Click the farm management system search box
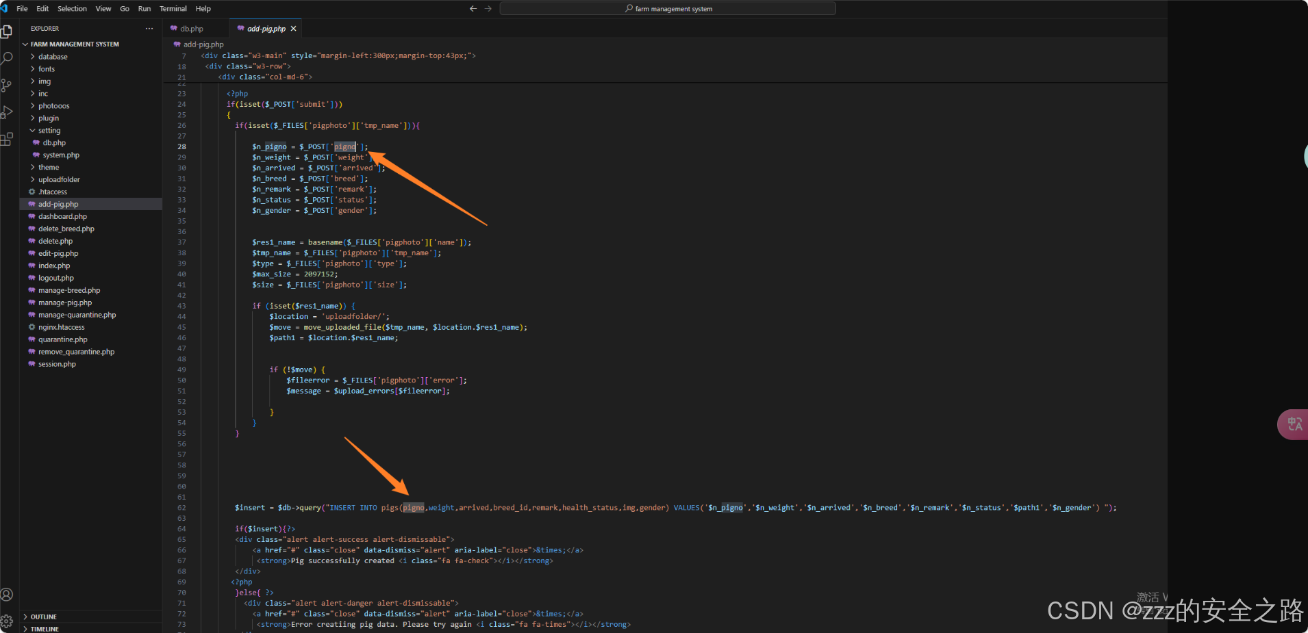Viewport: 1308px width, 633px height. click(668, 9)
